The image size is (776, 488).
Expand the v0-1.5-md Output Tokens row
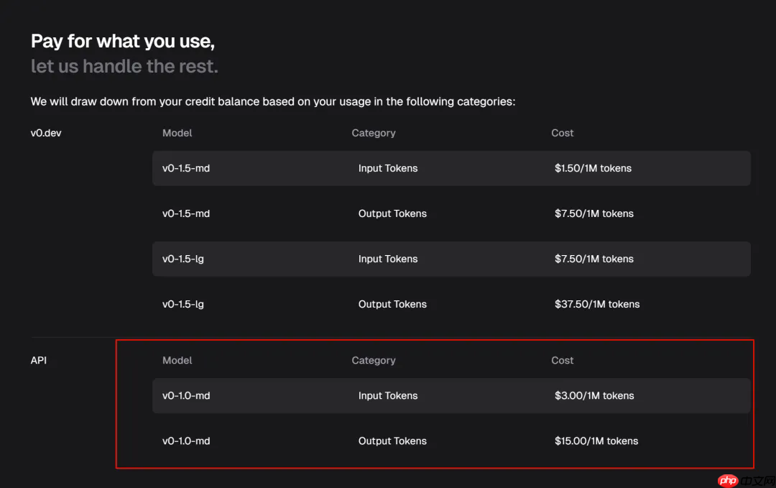point(451,213)
